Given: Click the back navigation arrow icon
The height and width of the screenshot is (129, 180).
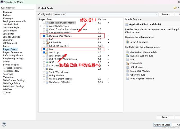Looking at the screenshot, I should [x=175, y=8].
